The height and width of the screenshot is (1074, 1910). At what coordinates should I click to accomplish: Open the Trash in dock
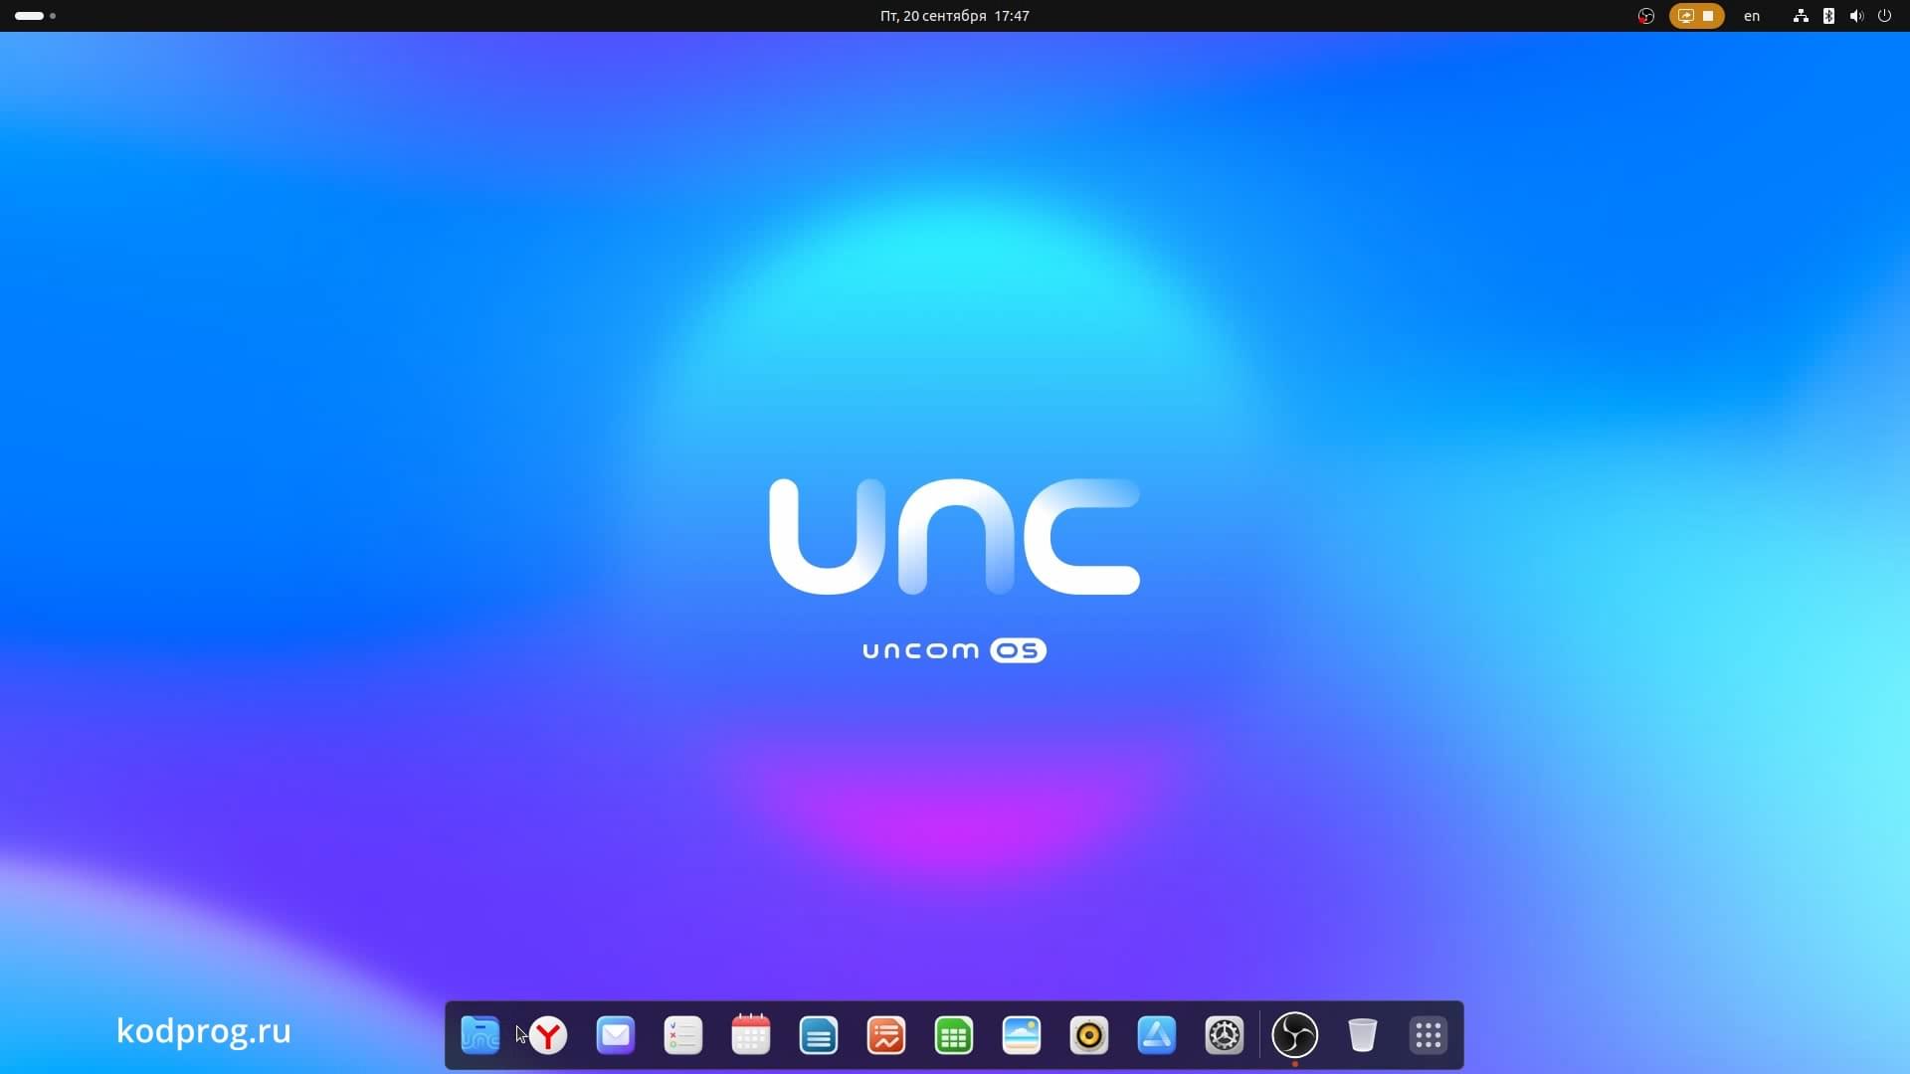[x=1363, y=1035]
